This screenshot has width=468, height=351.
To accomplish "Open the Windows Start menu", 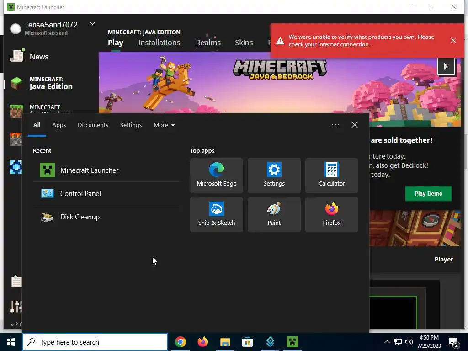I will tap(11, 342).
